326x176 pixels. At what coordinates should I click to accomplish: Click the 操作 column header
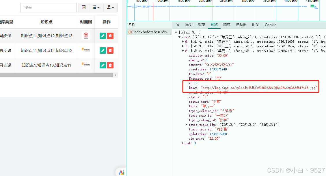pos(107,22)
